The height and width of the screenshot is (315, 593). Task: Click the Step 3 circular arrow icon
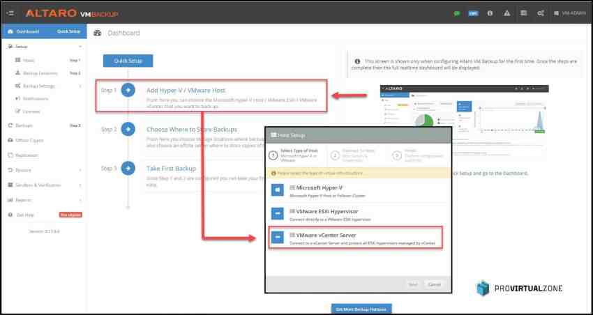128,168
